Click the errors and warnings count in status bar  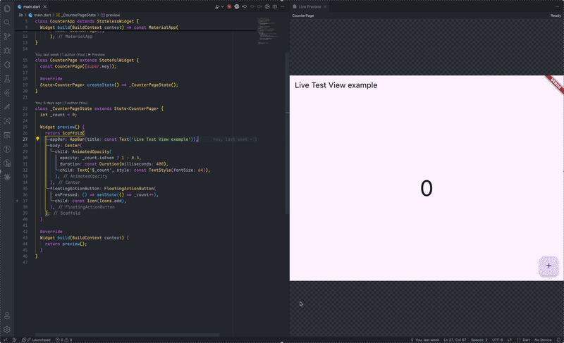[x=63, y=339]
